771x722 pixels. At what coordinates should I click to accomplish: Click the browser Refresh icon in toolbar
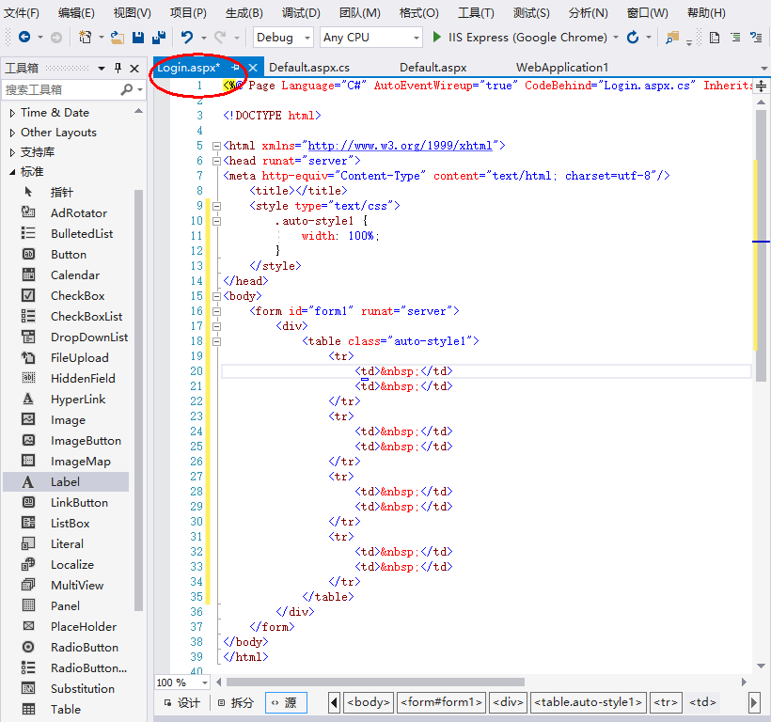click(633, 38)
